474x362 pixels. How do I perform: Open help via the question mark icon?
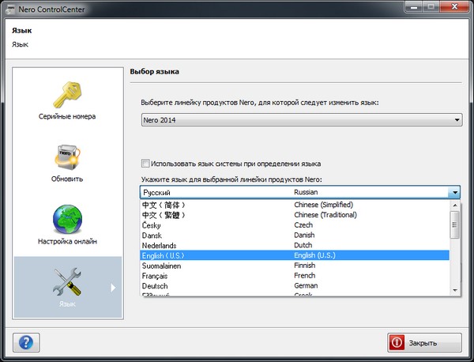[x=24, y=342]
